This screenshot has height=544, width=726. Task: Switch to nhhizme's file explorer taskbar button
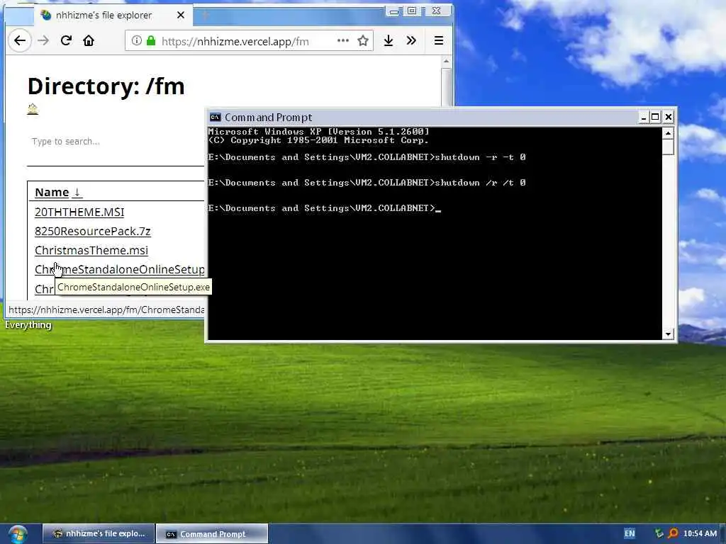click(99, 533)
